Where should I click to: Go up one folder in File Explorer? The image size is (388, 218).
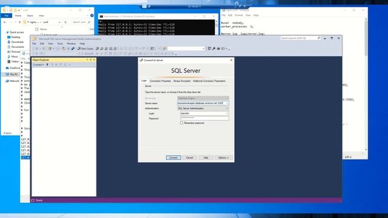click(x=19, y=22)
